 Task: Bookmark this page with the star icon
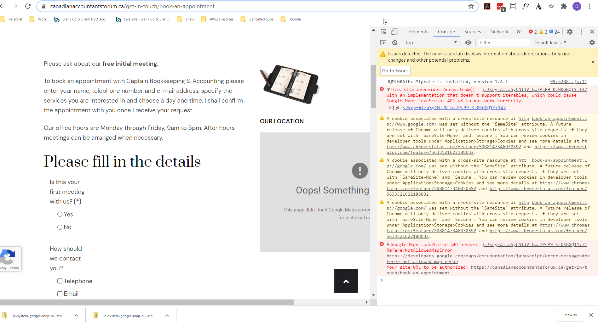coord(471,6)
